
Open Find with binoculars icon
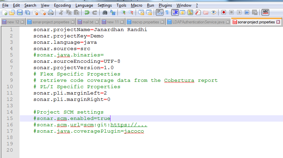point(105,12)
